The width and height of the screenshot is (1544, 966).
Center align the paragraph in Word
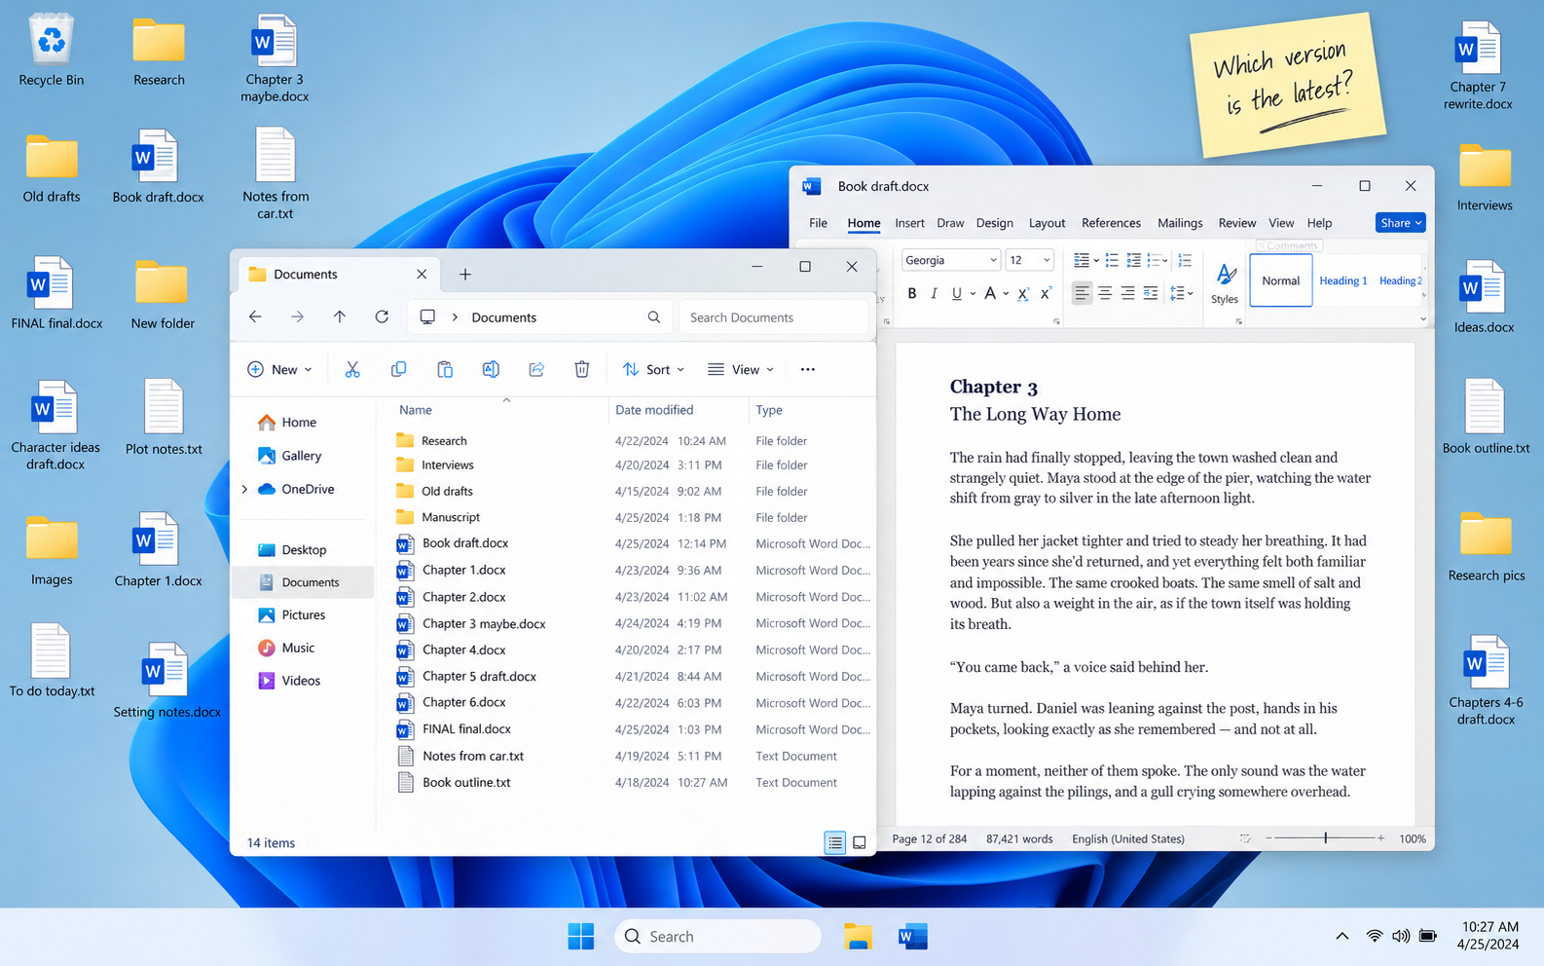tap(1105, 293)
